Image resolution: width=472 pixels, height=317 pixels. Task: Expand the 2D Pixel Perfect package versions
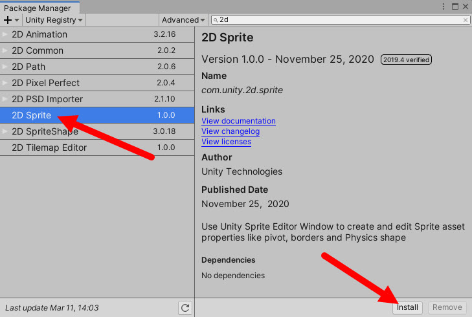point(5,83)
